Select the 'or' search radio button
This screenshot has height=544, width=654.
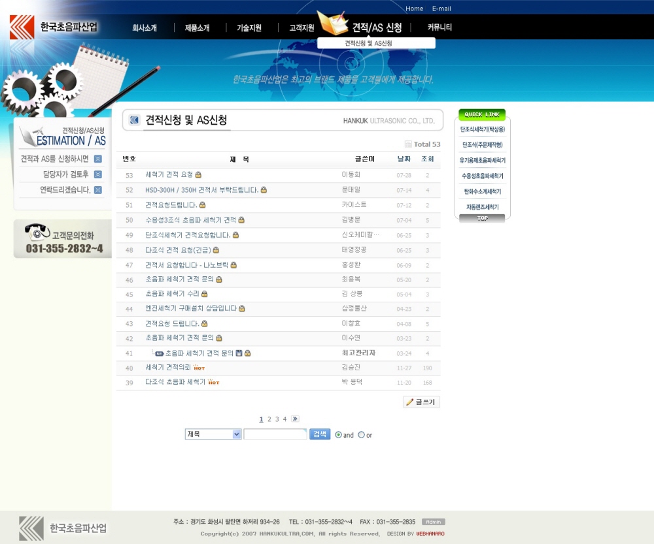coord(361,435)
